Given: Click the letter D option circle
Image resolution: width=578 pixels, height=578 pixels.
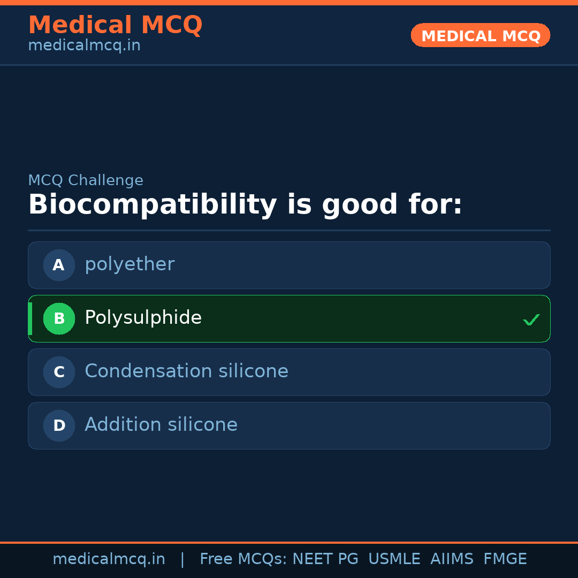Looking at the screenshot, I should 59,425.
